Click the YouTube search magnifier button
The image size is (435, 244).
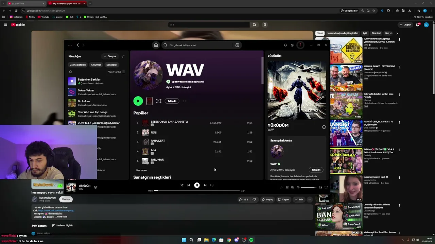(x=254, y=25)
